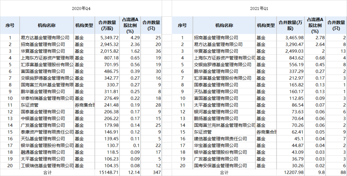The height and width of the screenshot is (176, 347).
Task: Select 富国基金管理有限公司 in the 2020年Q4 table
Action: [x=43, y=71]
